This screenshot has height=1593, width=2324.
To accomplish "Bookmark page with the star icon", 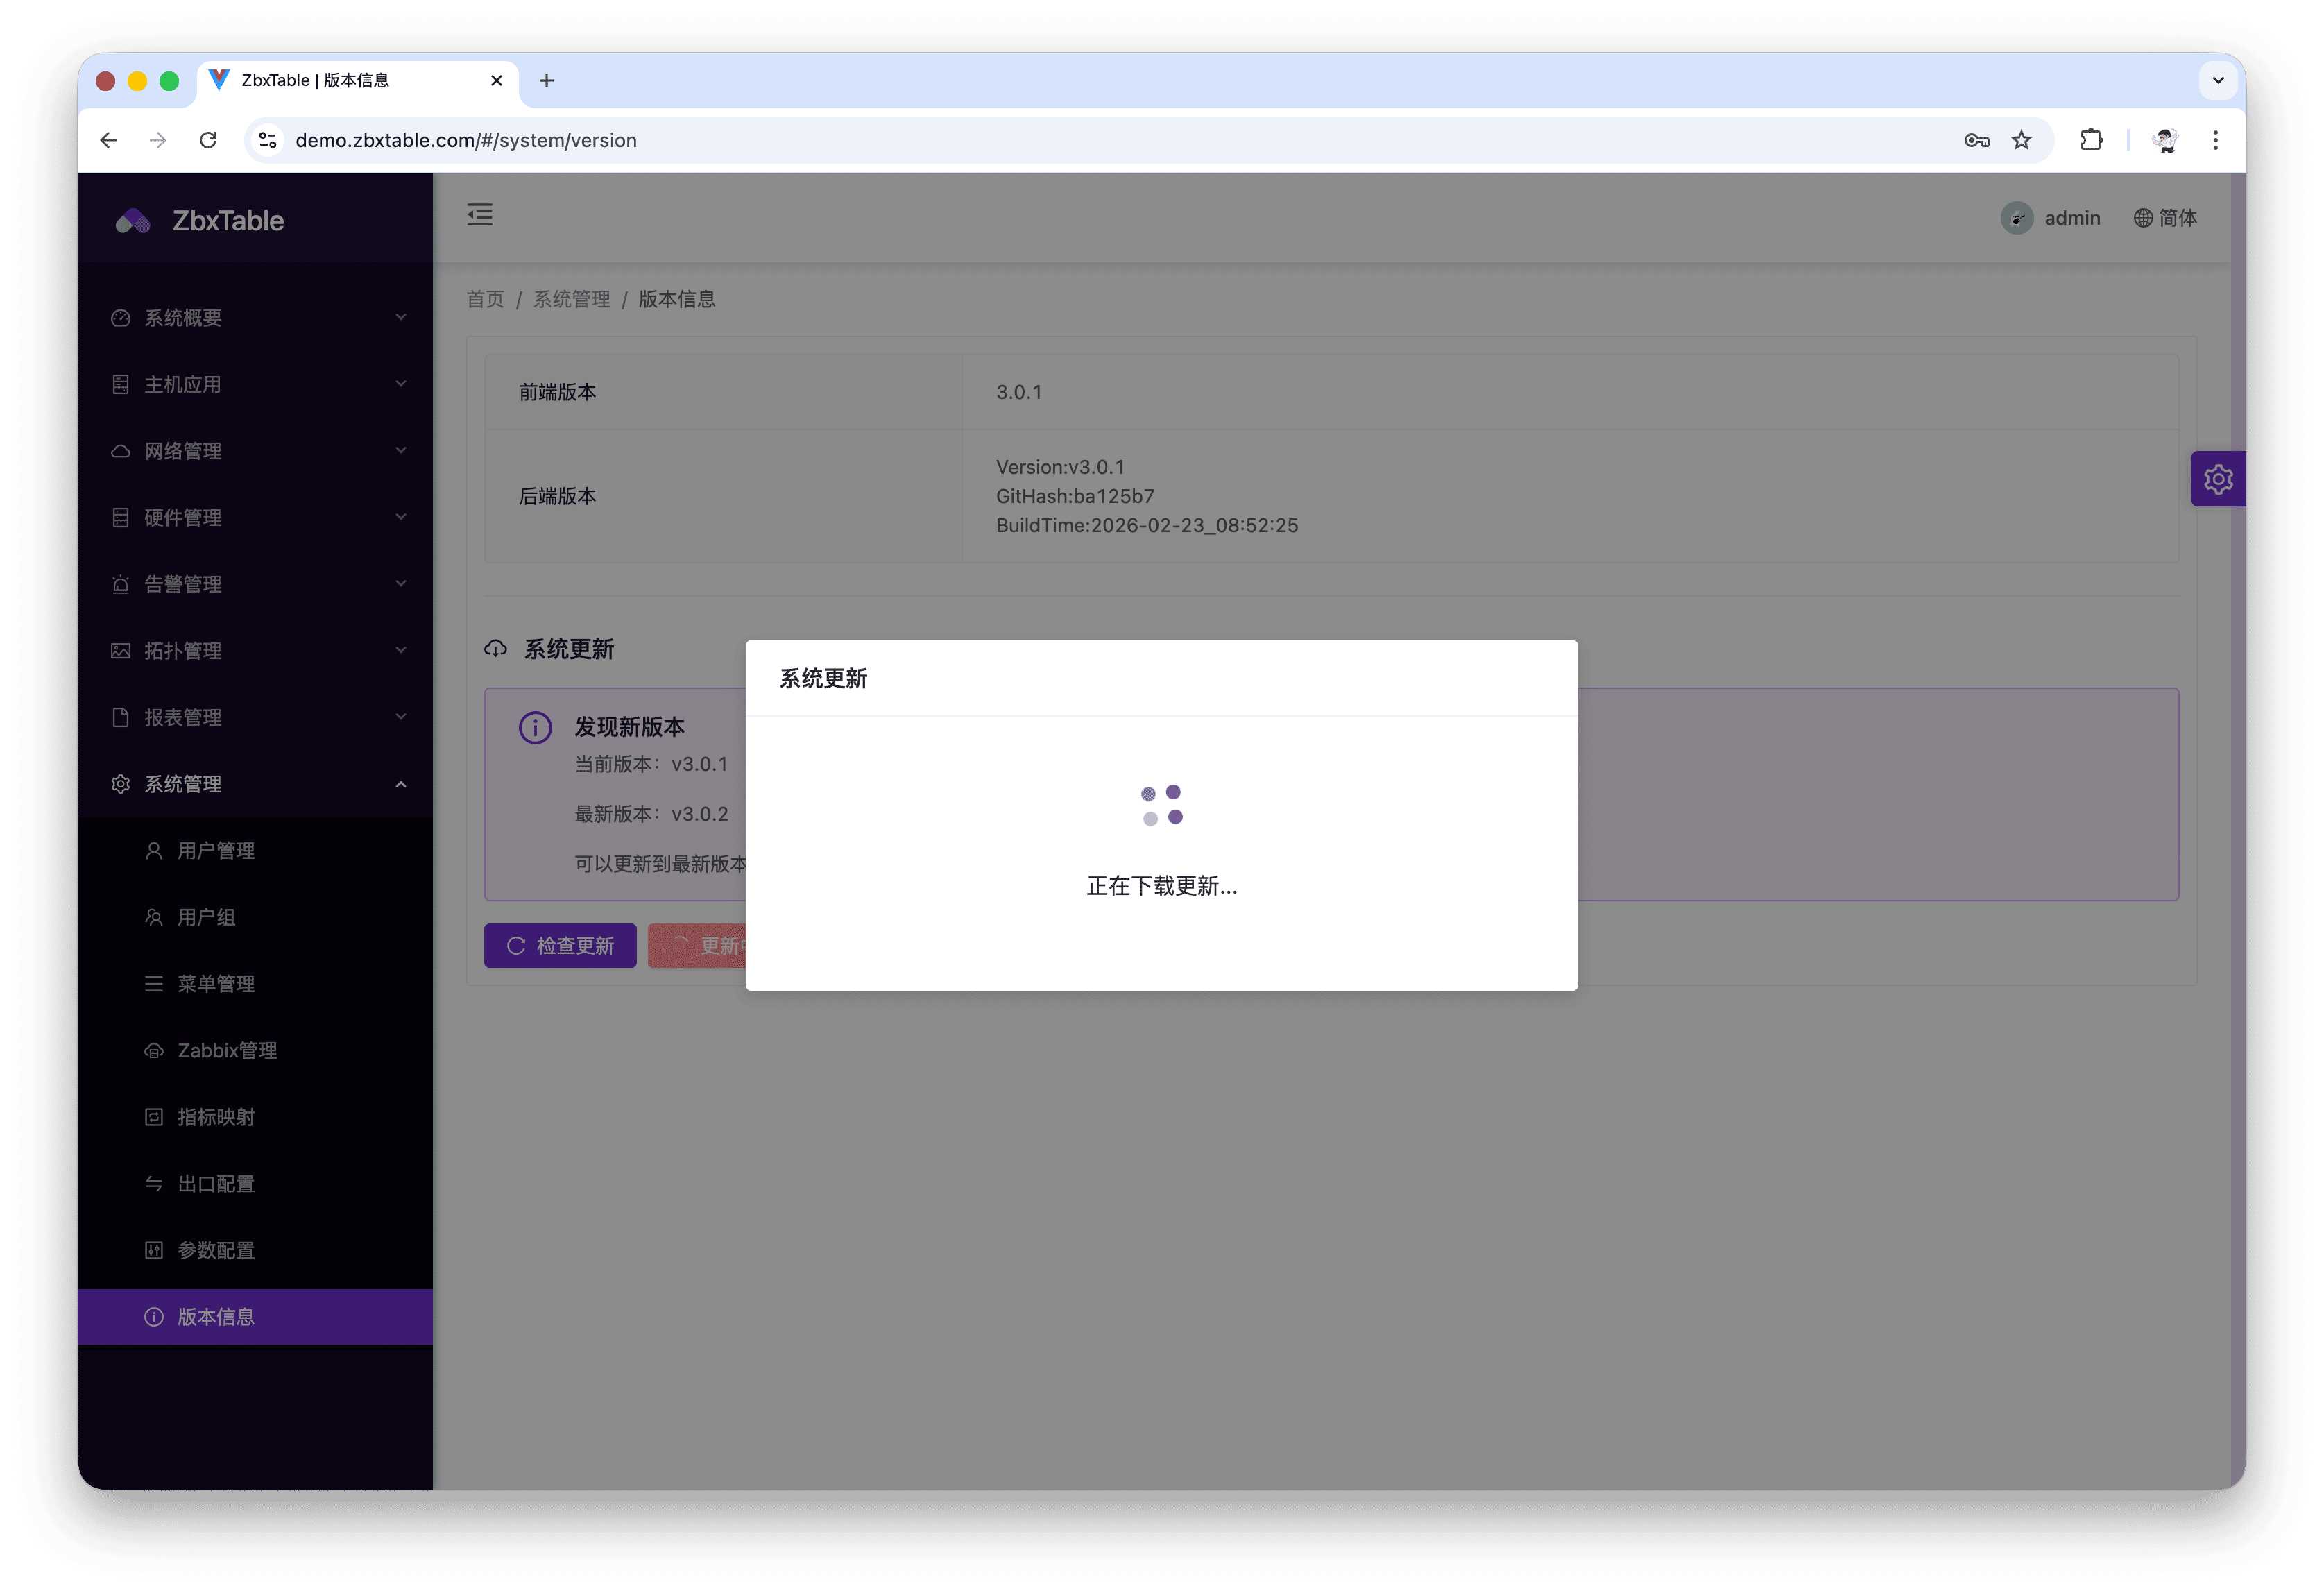I will click(2021, 140).
